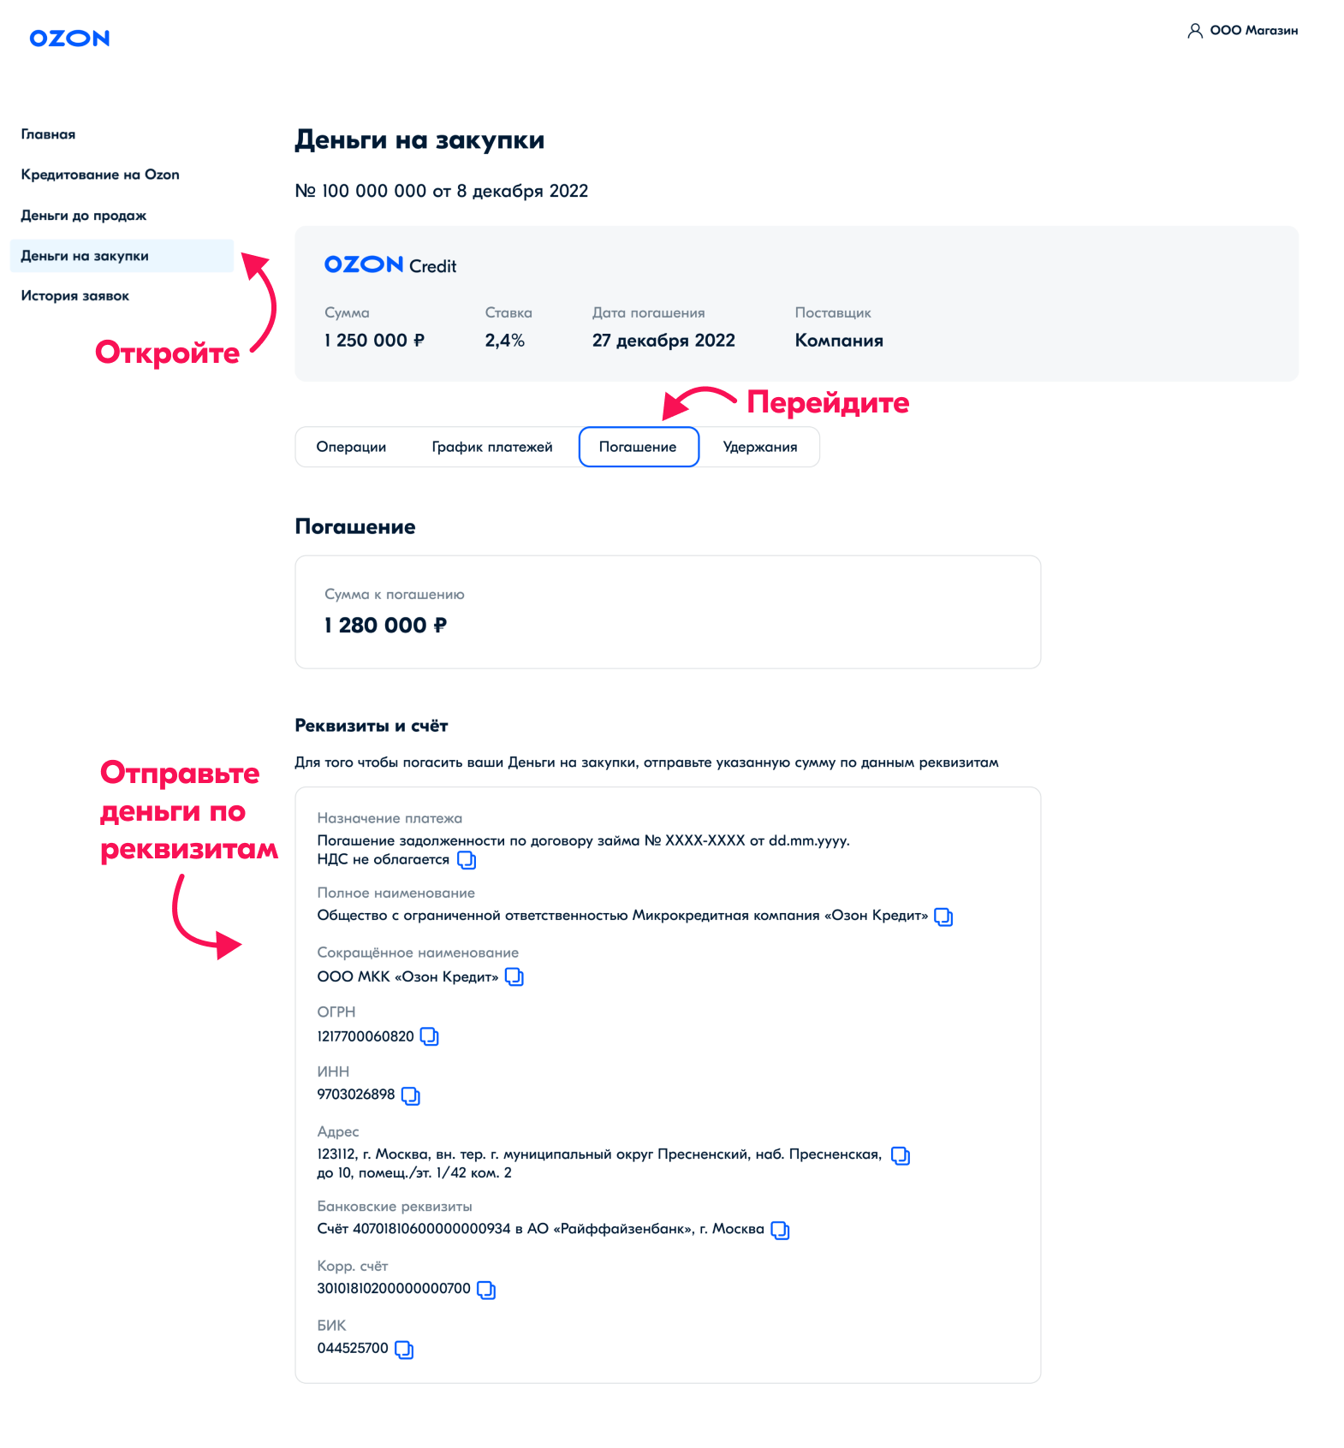Image resolution: width=1344 pixels, height=1448 pixels.
Task: Copy the ОГРН number
Action: pos(430,1036)
